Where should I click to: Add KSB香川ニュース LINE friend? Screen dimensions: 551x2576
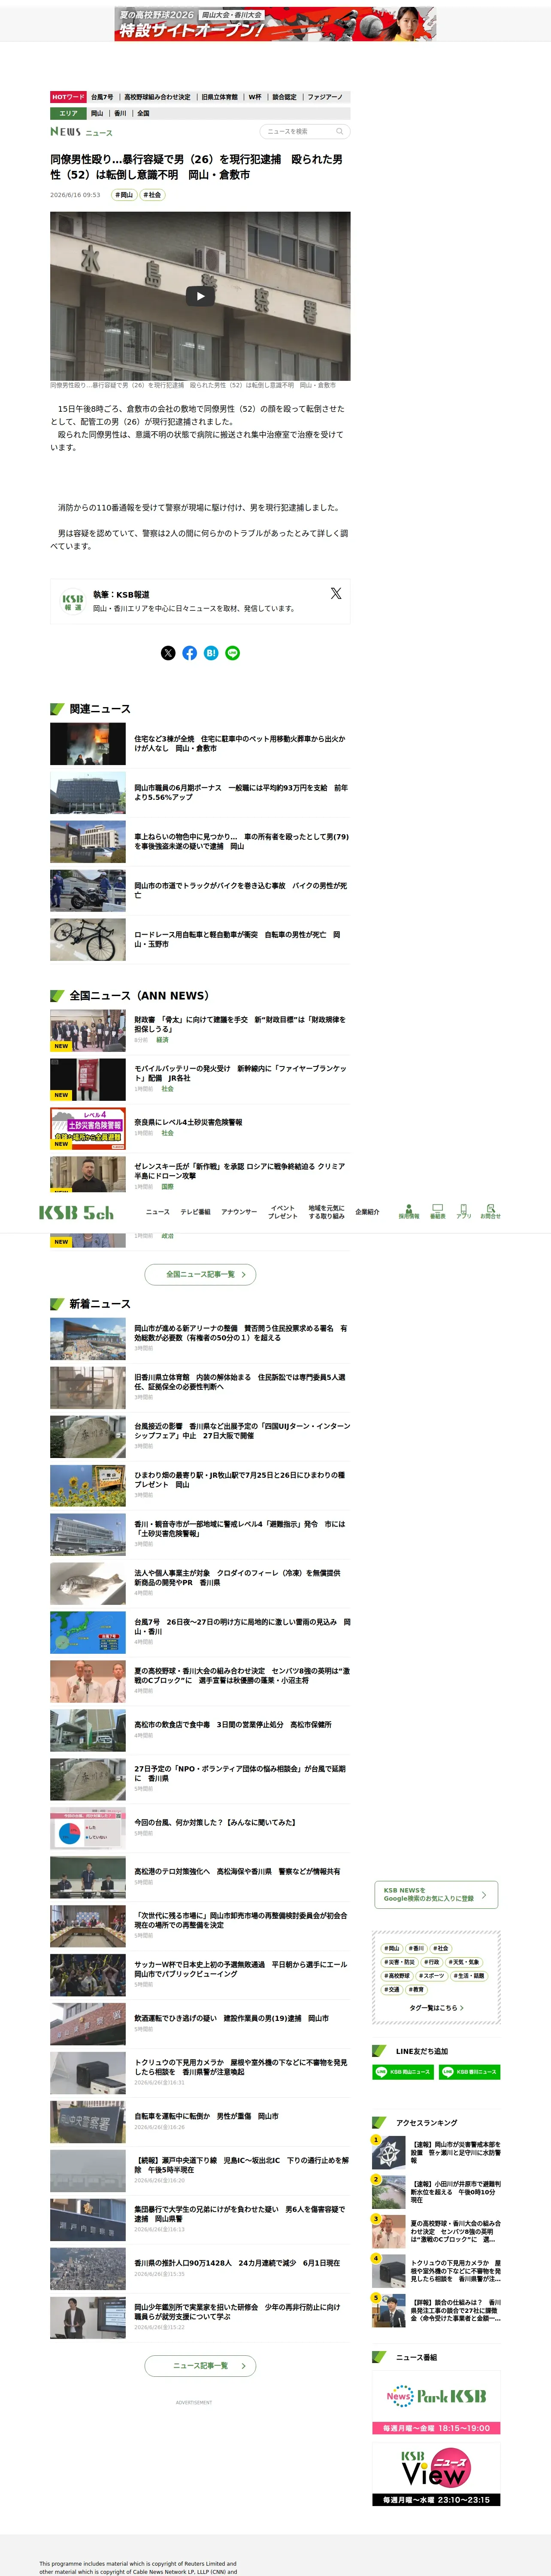tap(470, 2072)
